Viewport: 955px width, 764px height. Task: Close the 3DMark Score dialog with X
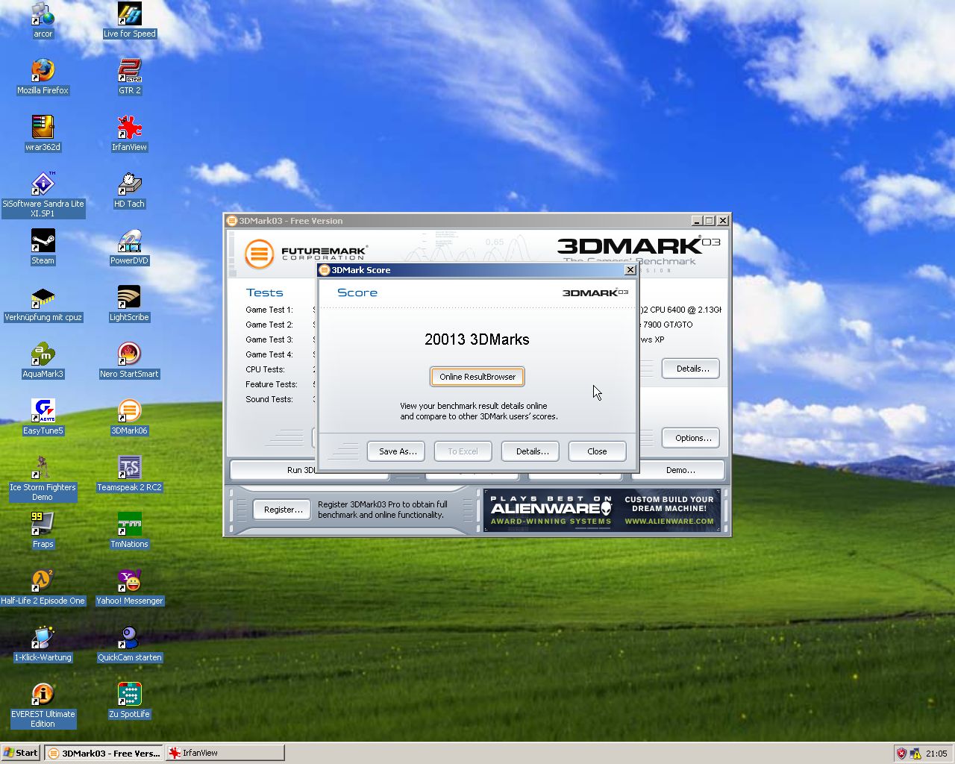point(630,270)
